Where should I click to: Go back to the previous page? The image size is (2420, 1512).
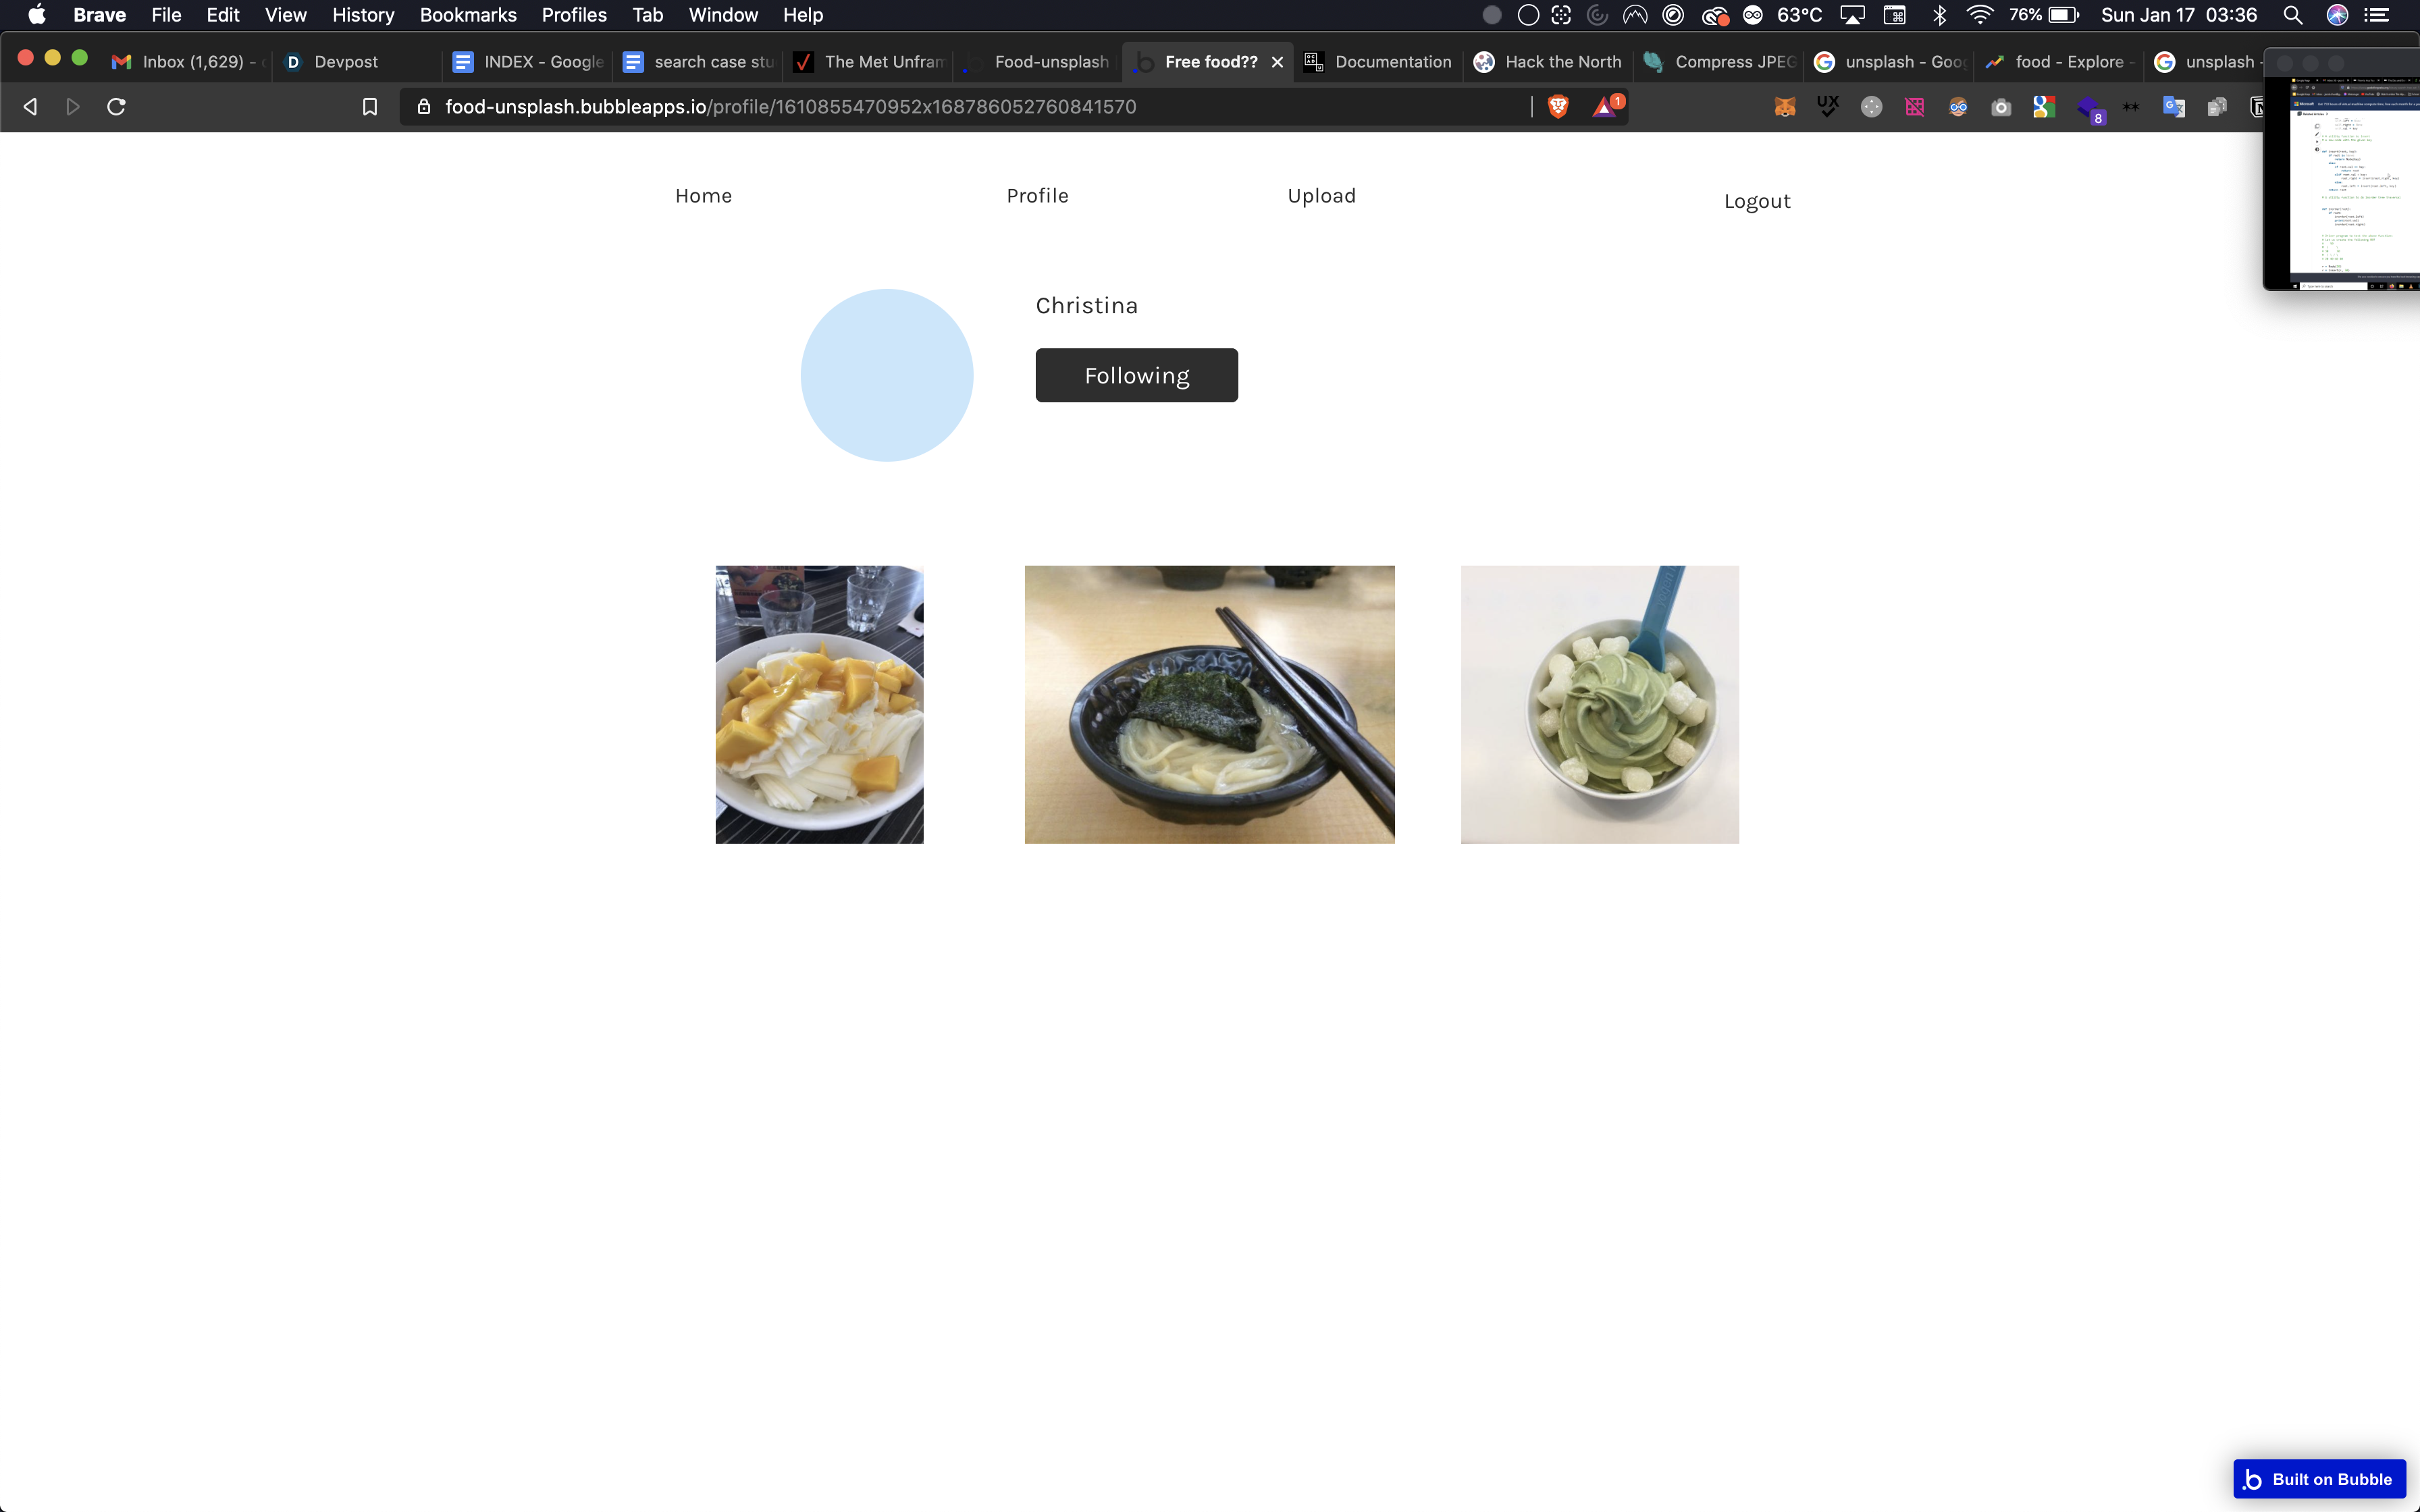click(30, 107)
